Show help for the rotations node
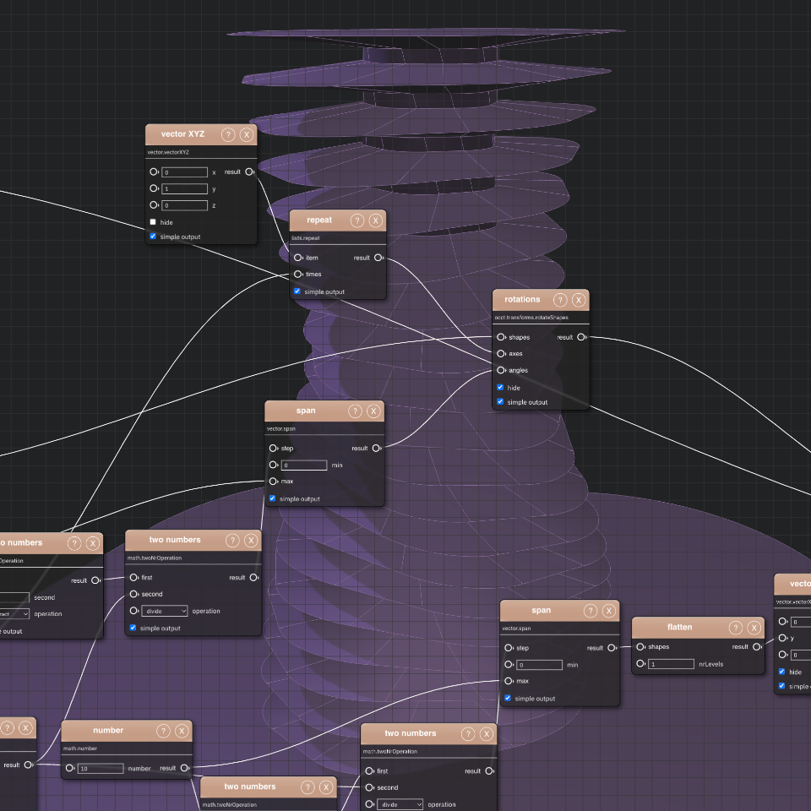 [x=560, y=300]
